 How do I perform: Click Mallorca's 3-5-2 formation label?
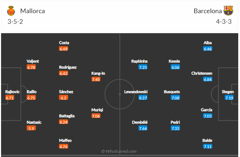click(x=15, y=21)
